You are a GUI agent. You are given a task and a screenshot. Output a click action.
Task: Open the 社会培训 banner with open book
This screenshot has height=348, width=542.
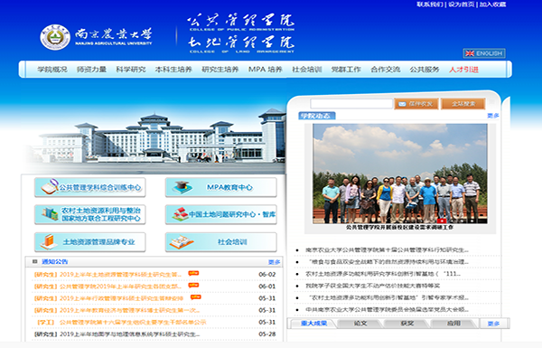221,242
